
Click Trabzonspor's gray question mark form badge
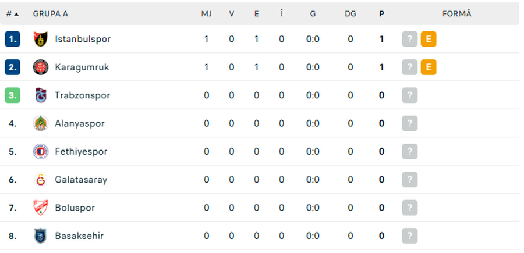click(410, 95)
